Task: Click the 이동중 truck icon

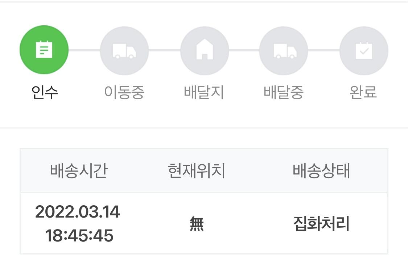Action: 124,51
